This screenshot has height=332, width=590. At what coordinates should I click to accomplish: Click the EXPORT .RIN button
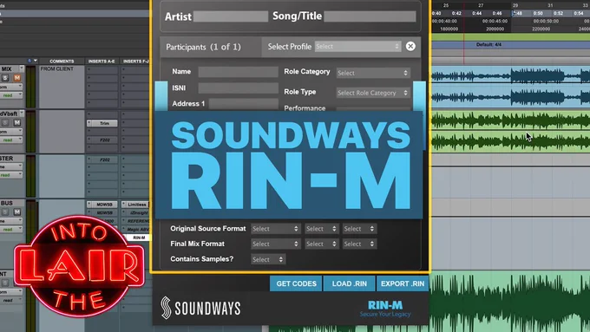pyautogui.click(x=403, y=283)
